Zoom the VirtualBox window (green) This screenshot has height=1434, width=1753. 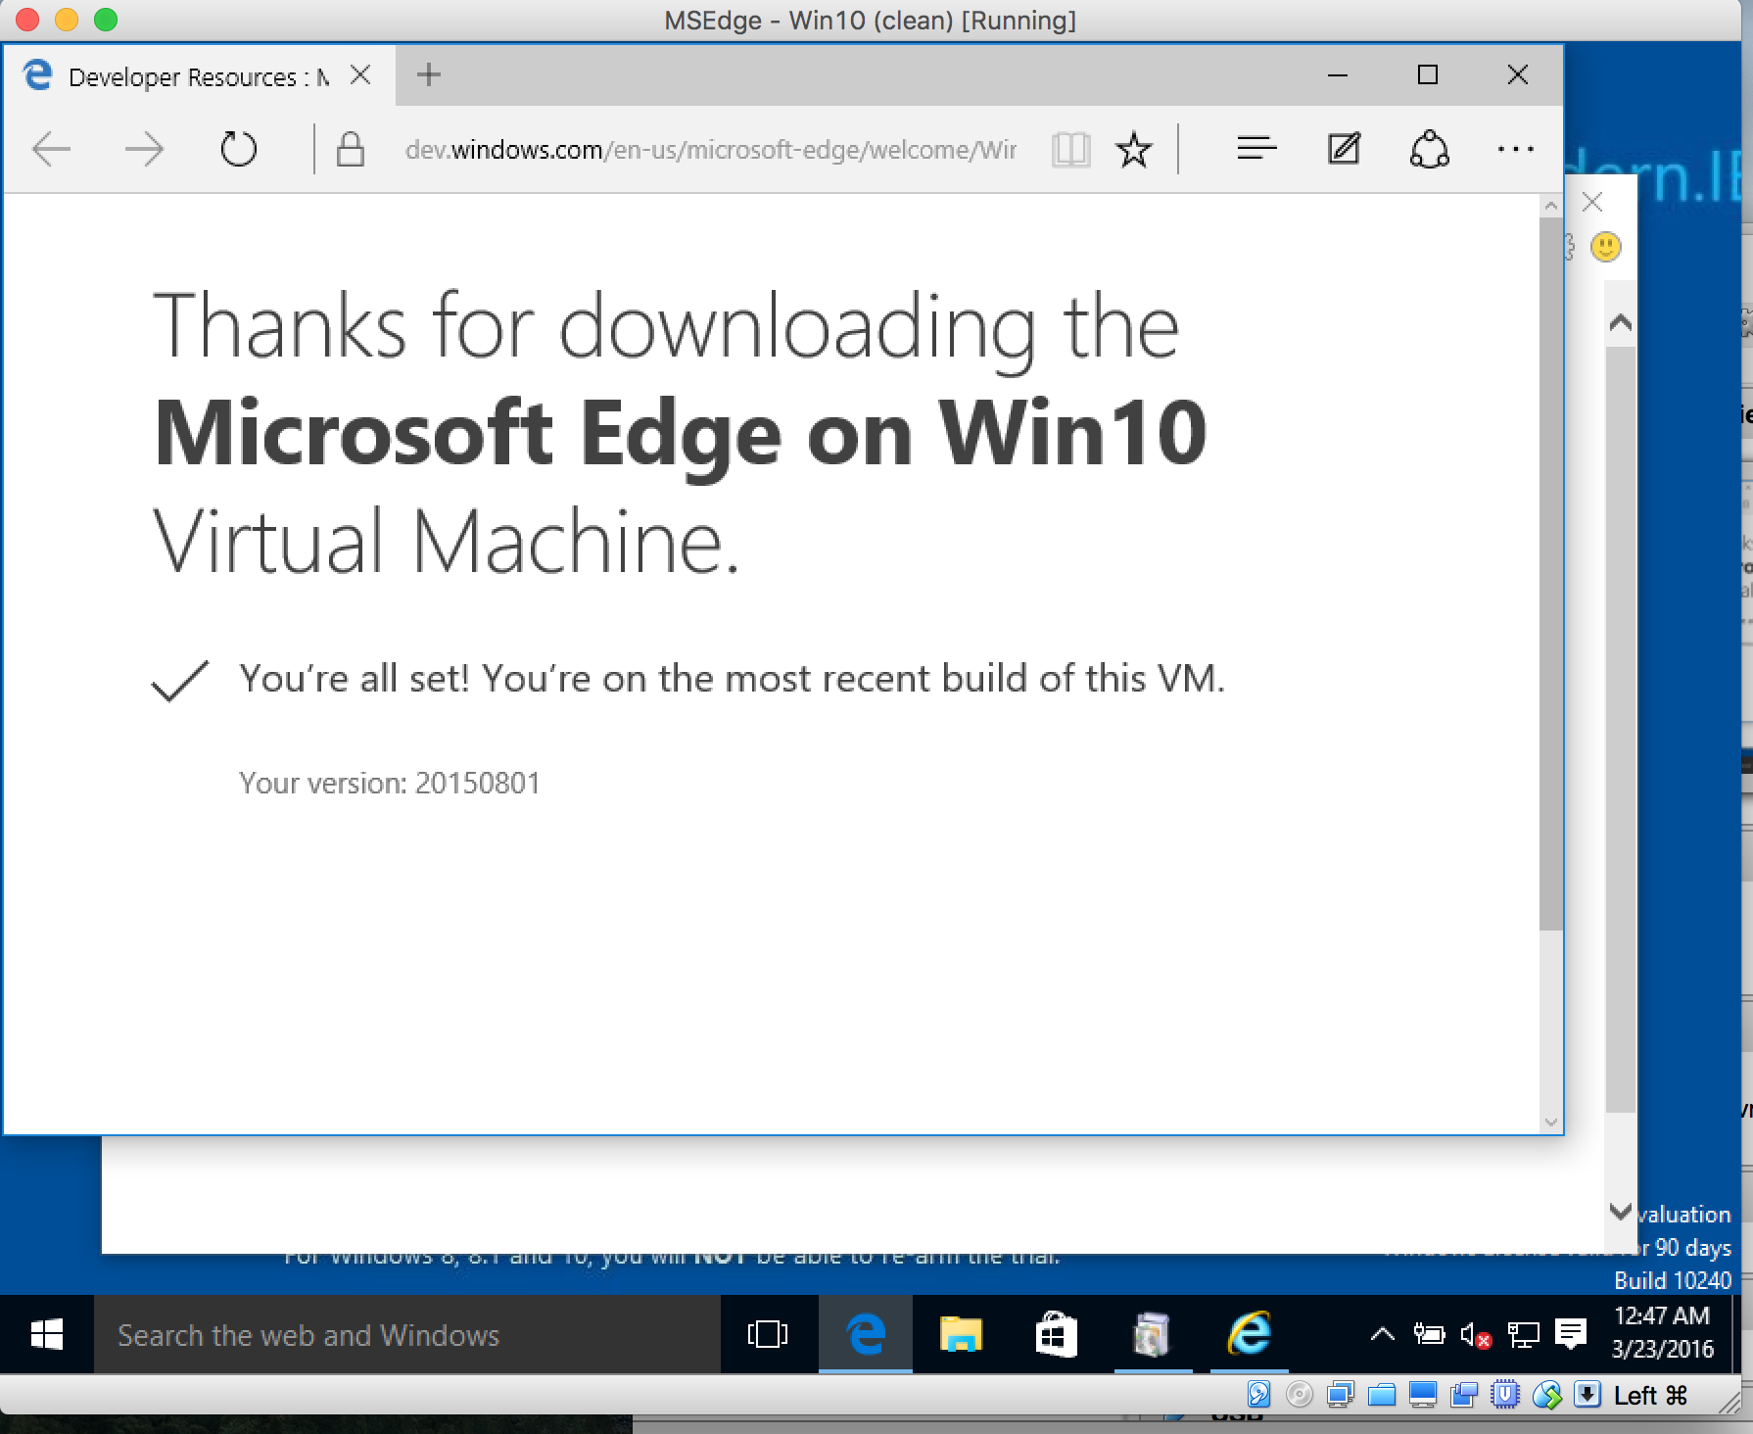coord(106,20)
